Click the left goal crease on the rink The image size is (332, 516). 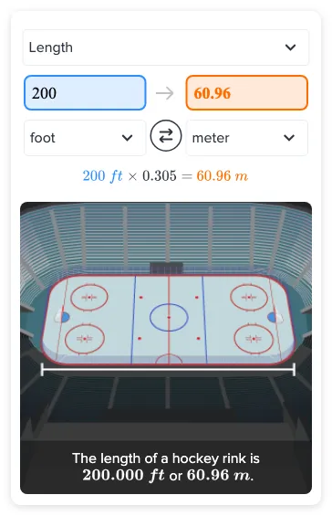point(65,317)
